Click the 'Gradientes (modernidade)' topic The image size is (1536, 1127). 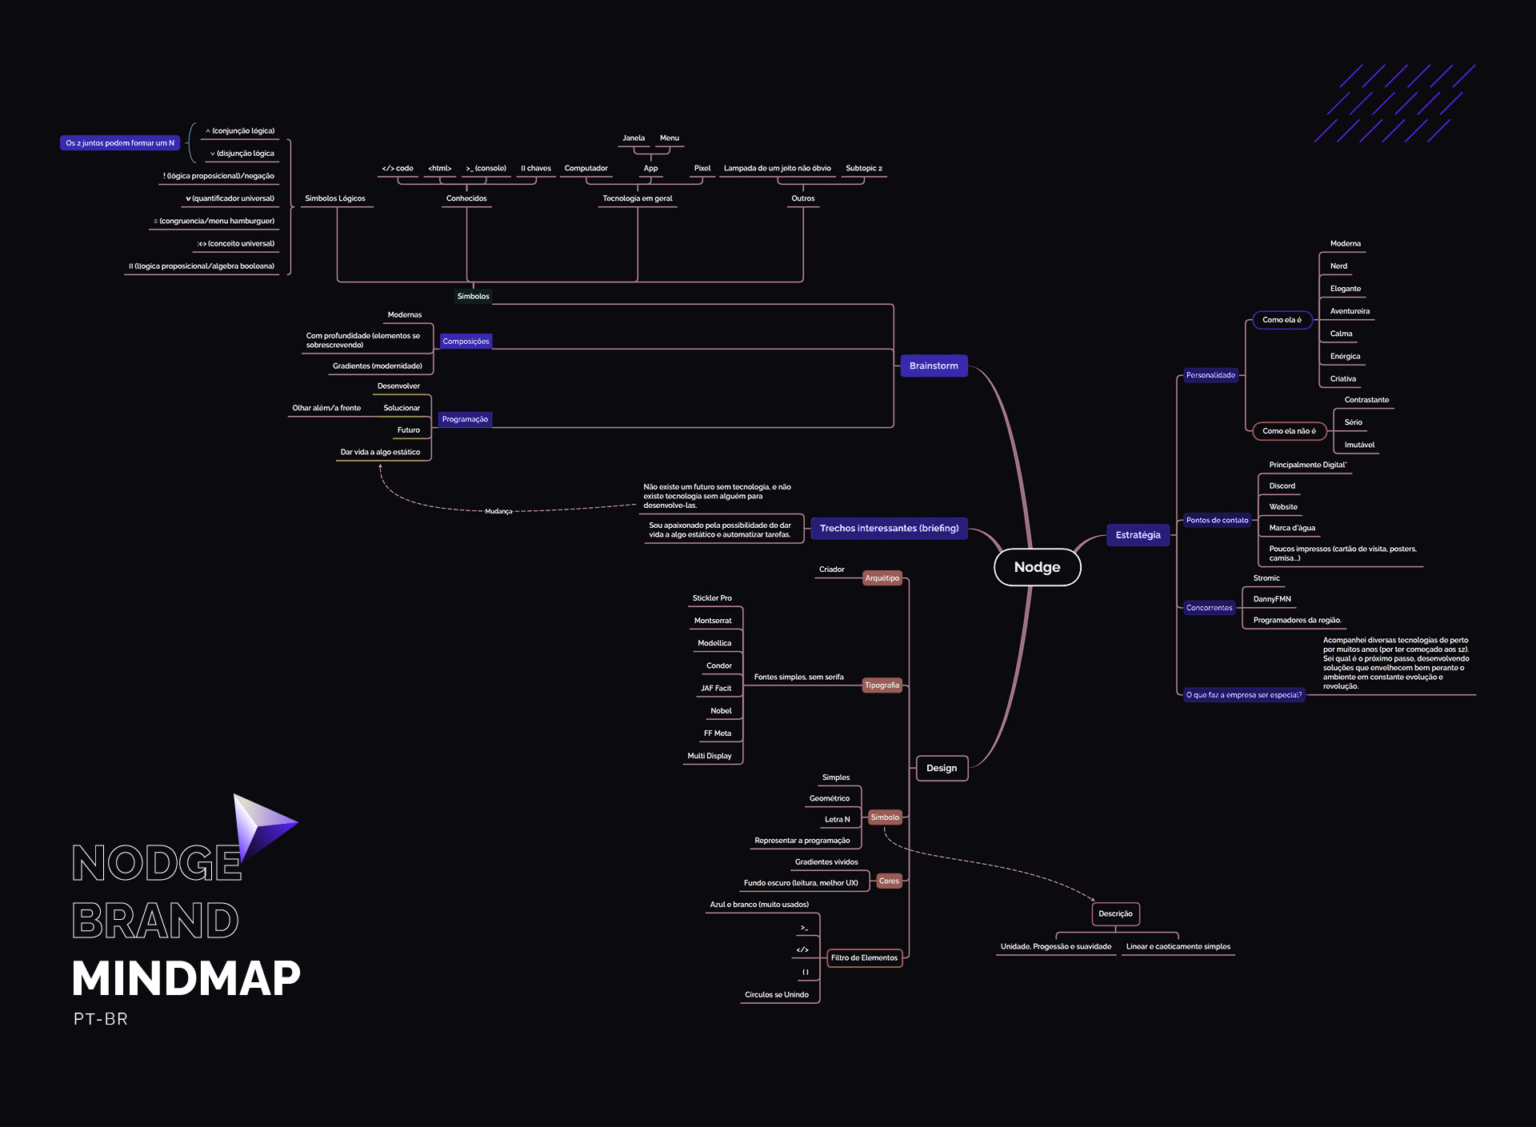[x=378, y=366]
